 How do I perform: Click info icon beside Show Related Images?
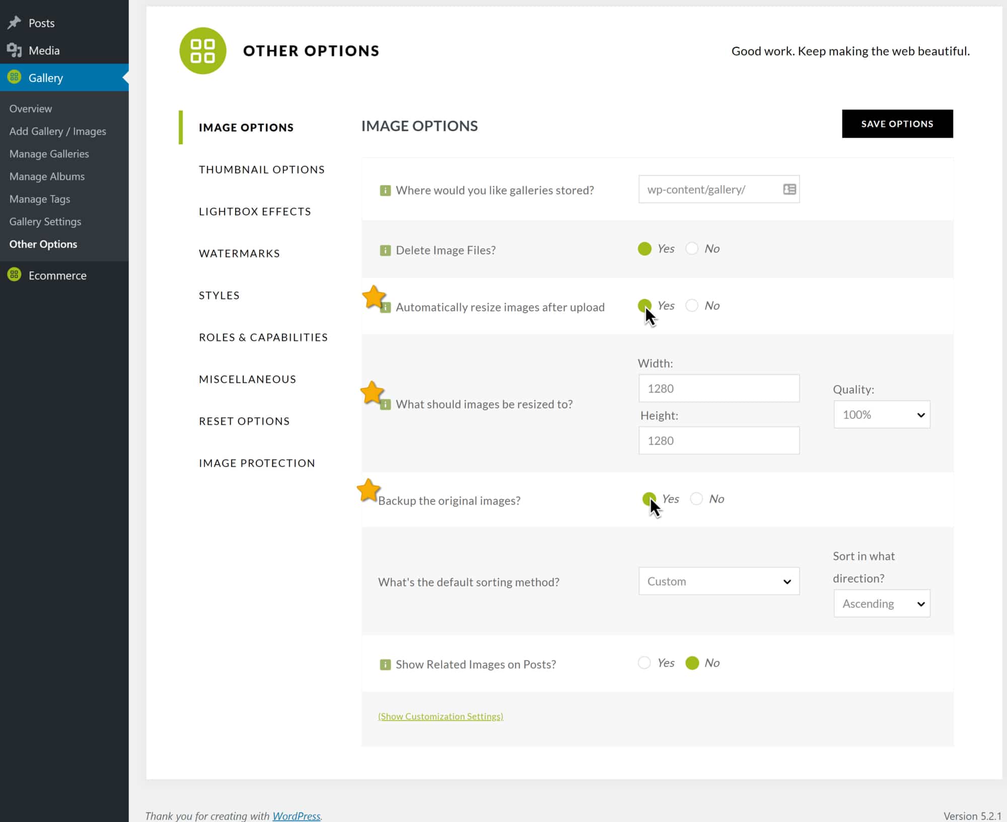click(x=385, y=664)
